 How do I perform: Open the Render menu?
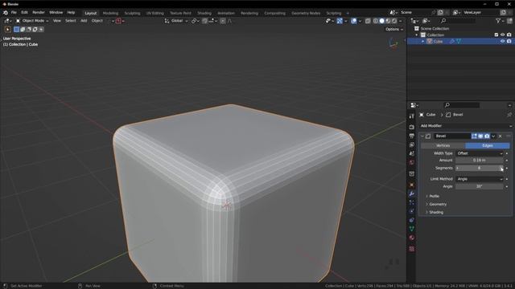39,13
